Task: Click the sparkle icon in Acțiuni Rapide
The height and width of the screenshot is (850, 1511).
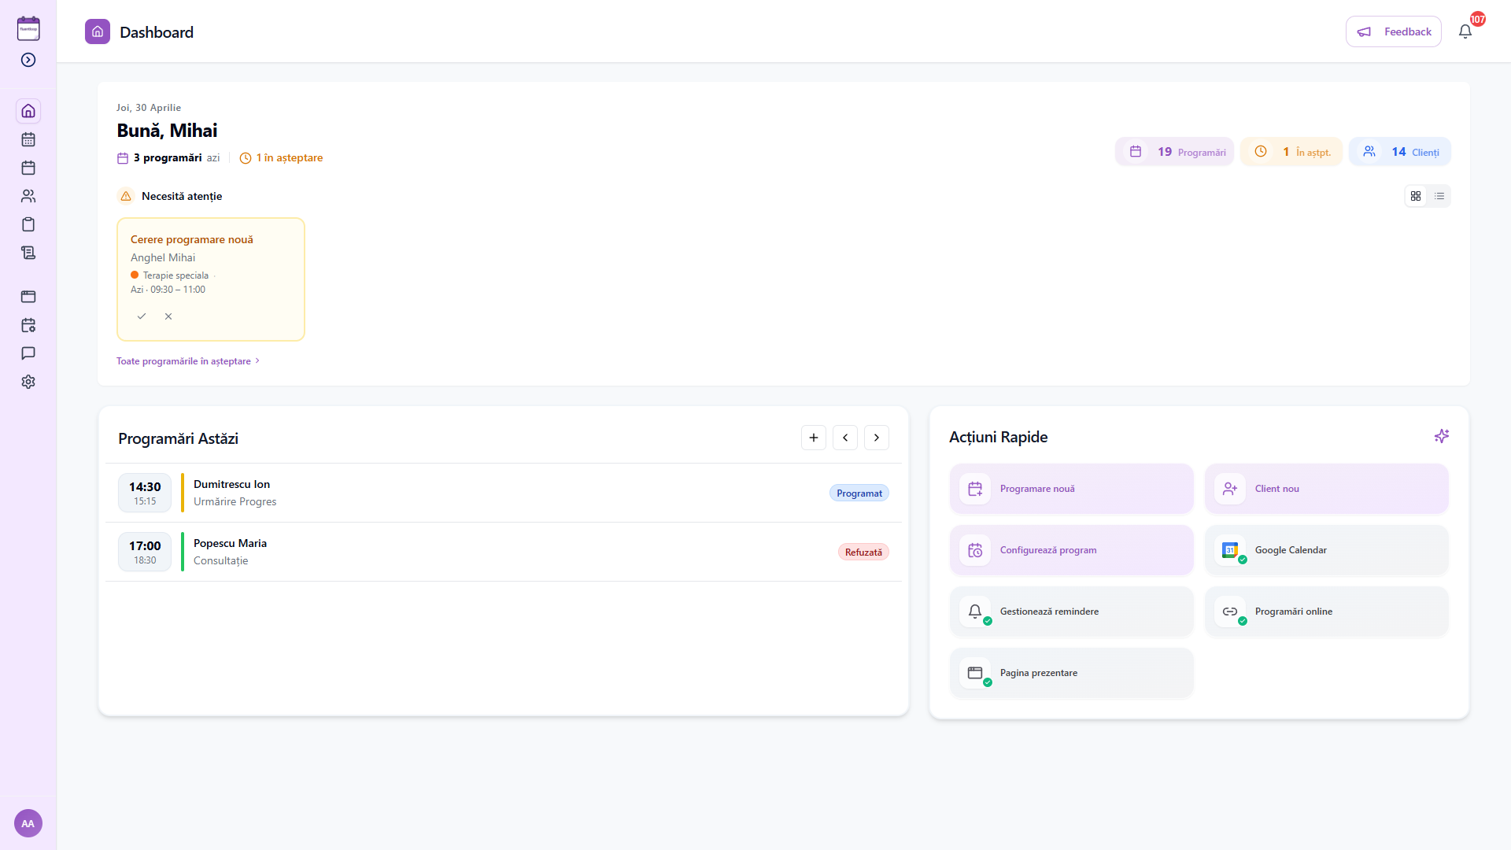Action: coord(1442,436)
